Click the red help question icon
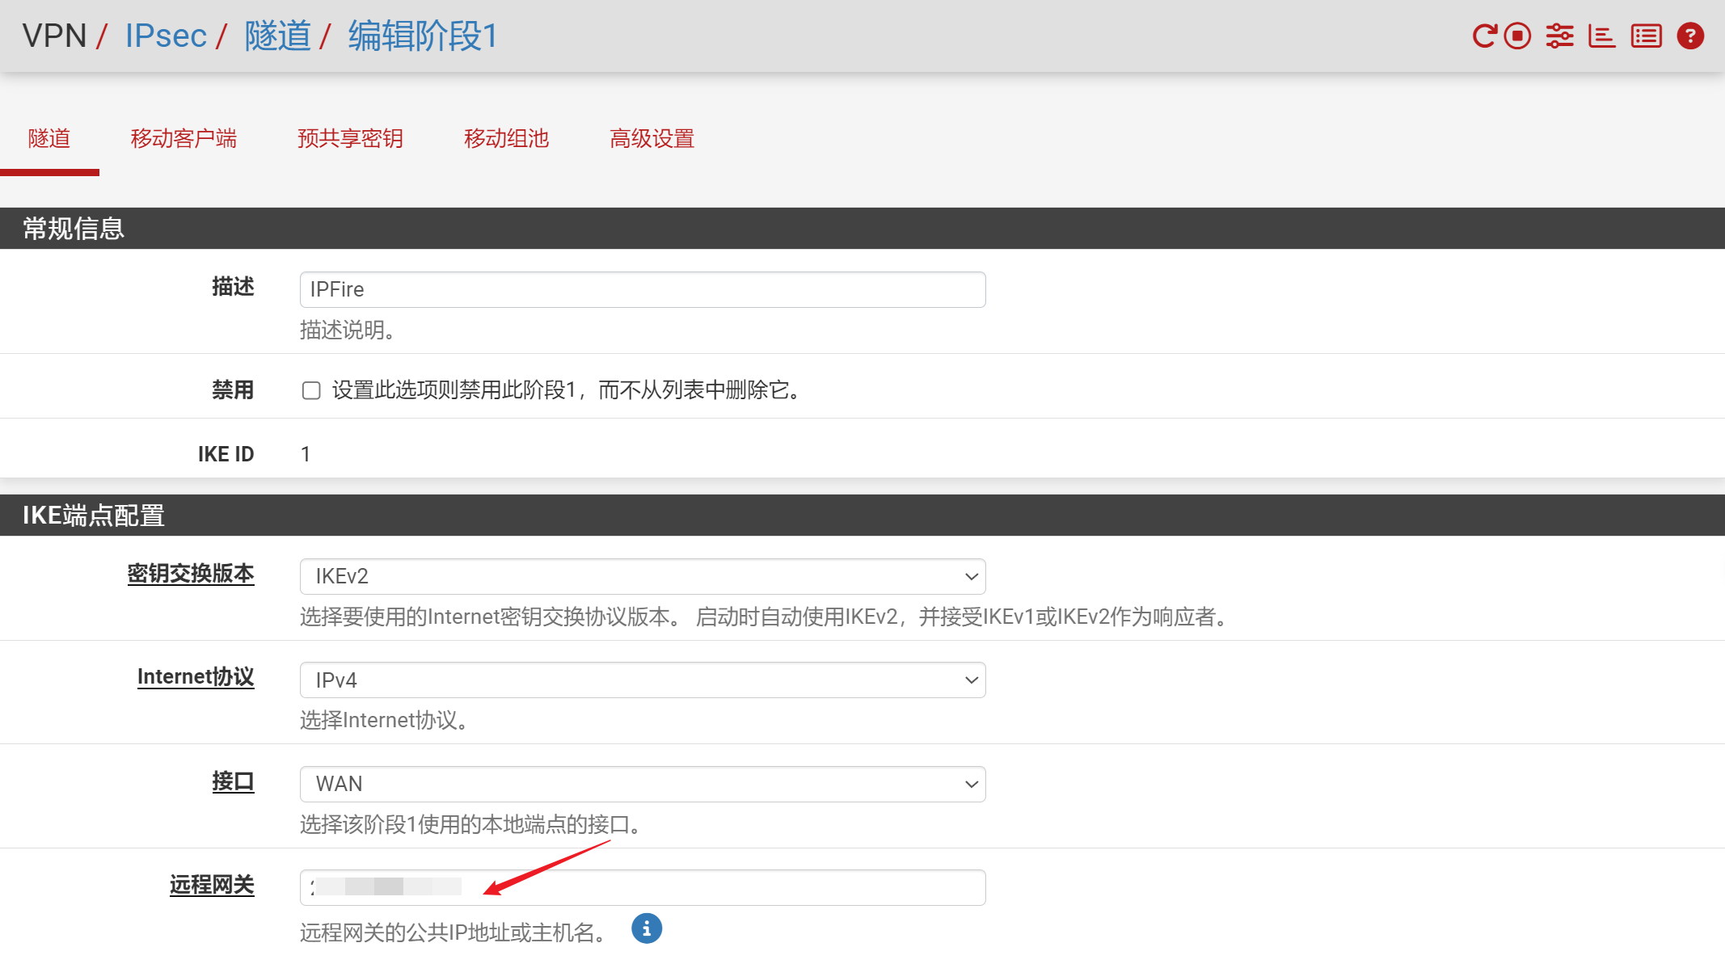This screenshot has width=1725, height=964. [1690, 36]
